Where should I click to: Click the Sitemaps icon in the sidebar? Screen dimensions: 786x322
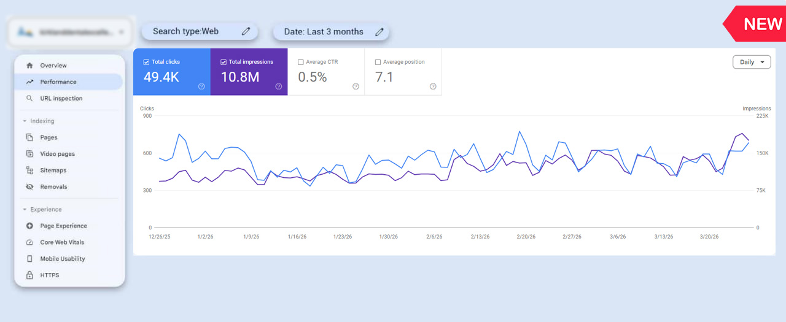click(x=29, y=171)
